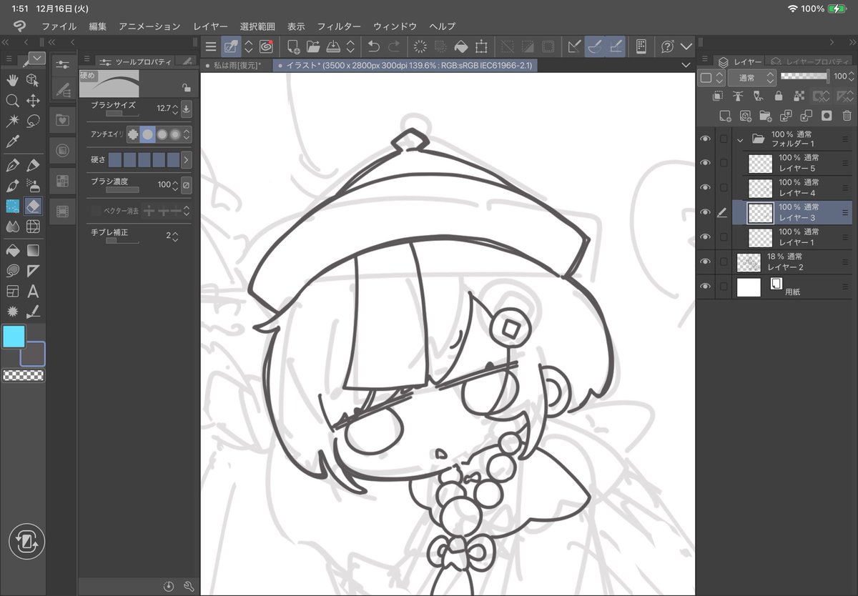The width and height of the screenshot is (858, 596).
Task: Hide layer レイヤー 4 with eye icon
Action: [706, 187]
